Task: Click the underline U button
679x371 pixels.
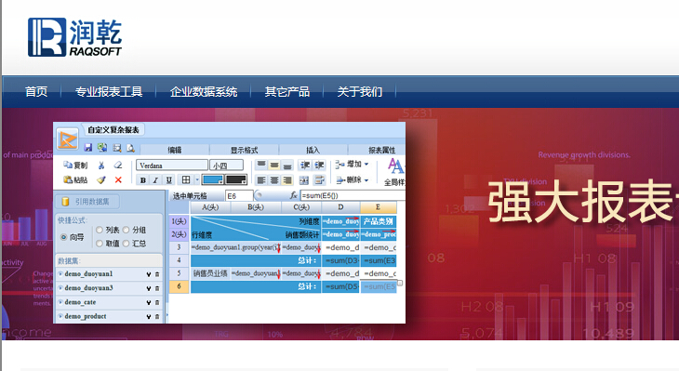Action: 169,180
